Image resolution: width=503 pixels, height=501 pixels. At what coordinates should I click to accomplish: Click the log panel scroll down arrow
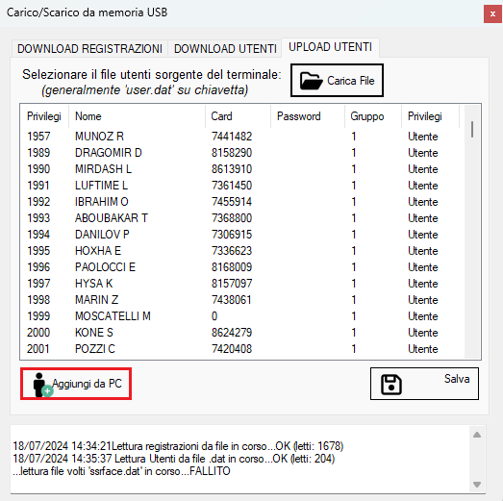pos(477,485)
